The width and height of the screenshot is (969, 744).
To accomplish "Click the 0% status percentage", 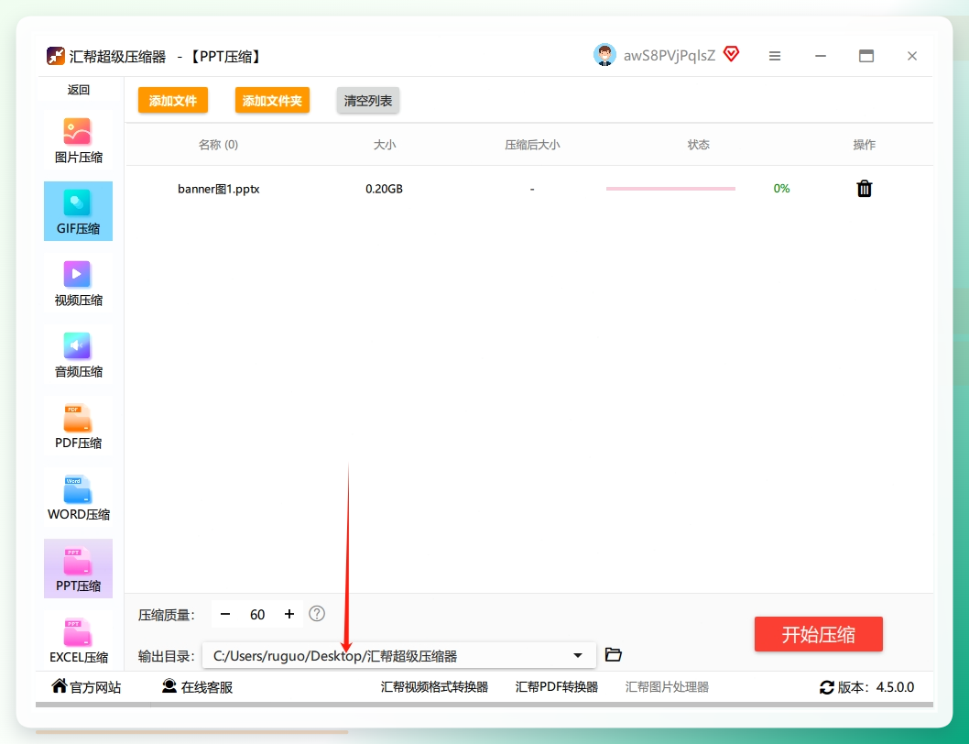I will pyautogui.click(x=782, y=189).
